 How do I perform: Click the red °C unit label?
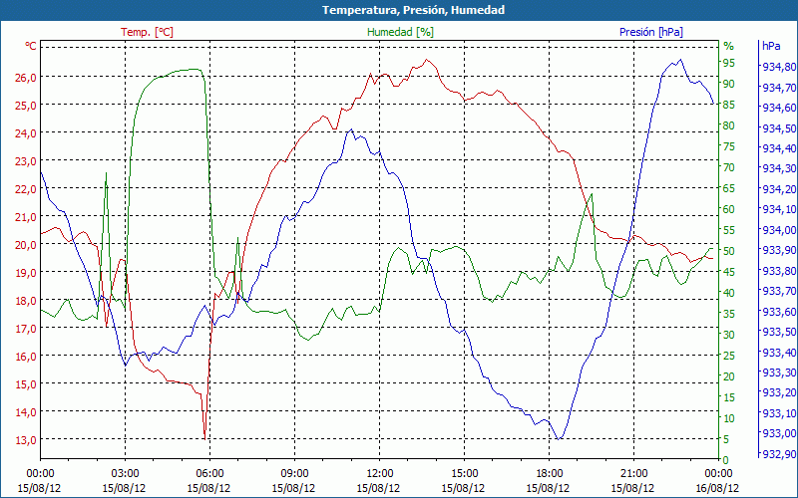[x=31, y=46]
